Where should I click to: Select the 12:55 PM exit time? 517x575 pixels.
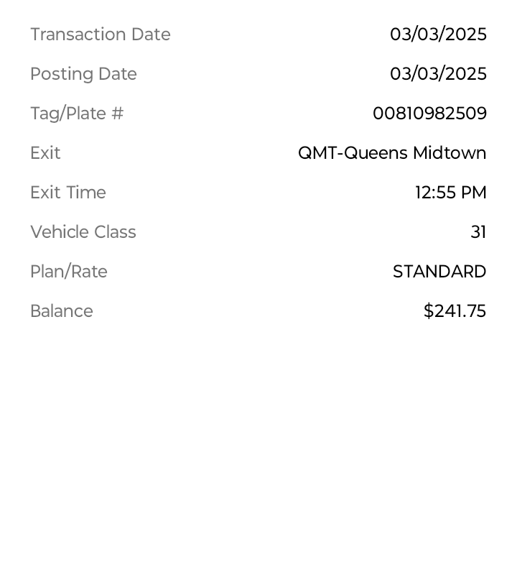coord(451,193)
